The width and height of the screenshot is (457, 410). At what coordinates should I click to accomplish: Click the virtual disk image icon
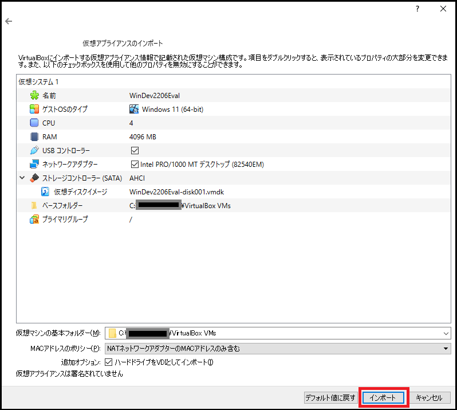point(45,192)
